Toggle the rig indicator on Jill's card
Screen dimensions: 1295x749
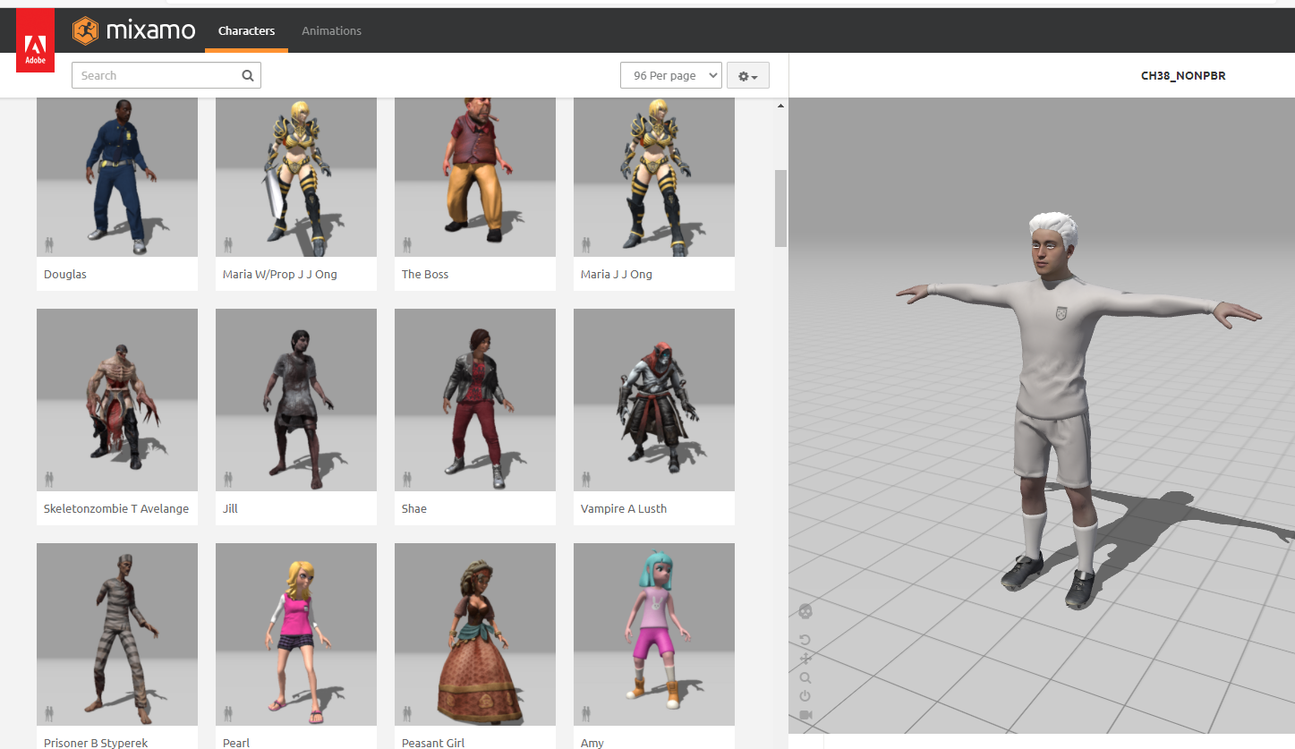pos(227,479)
